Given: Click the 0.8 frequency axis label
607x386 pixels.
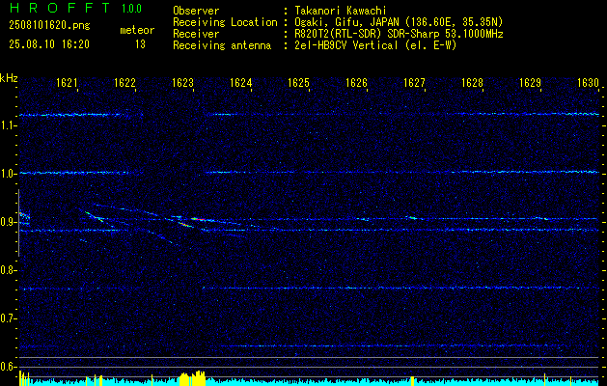Looking at the screenshot, I should [8, 270].
